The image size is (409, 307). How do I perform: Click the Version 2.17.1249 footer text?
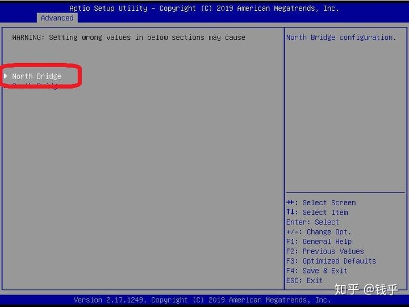(202, 300)
